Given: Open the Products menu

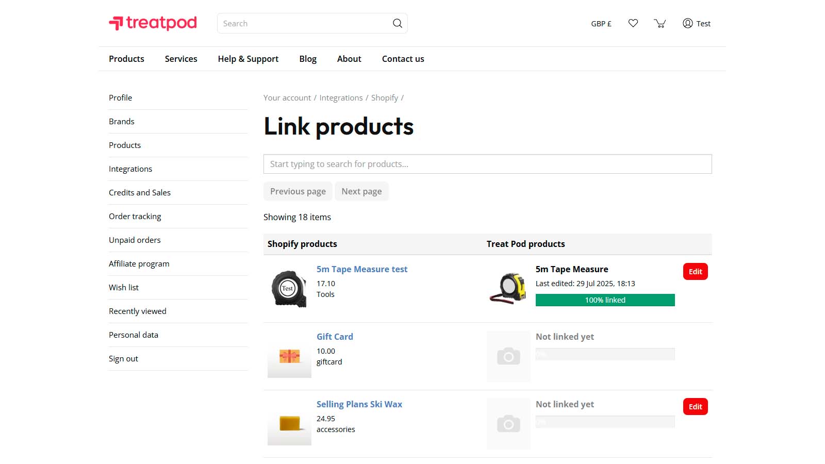Looking at the screenshot, I should click(126, 59).
